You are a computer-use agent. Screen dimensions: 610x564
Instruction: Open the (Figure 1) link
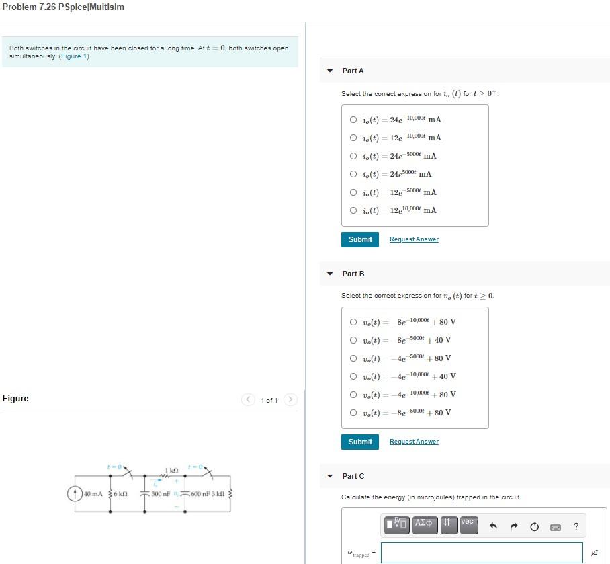74,56
